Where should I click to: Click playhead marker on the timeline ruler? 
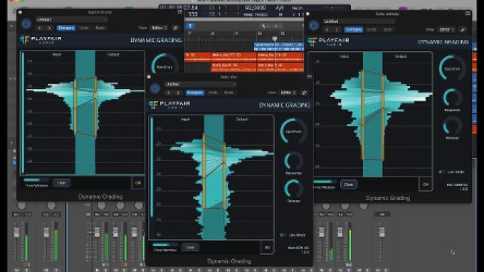pyautogui.click(x=274, y=38)
